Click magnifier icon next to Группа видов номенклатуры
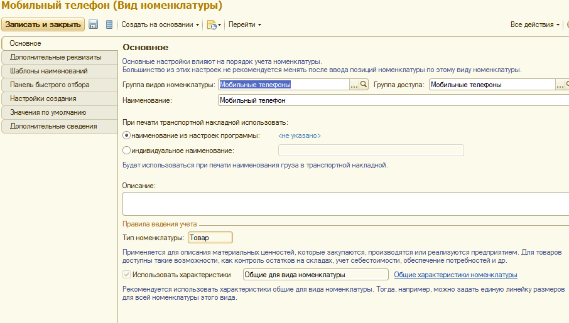 [x=363, y=85]
